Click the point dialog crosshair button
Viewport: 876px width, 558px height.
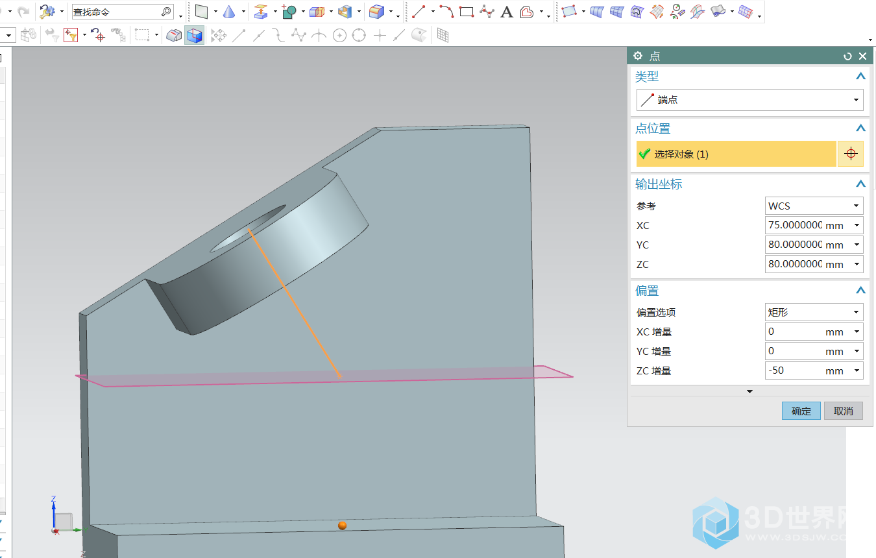851,154
